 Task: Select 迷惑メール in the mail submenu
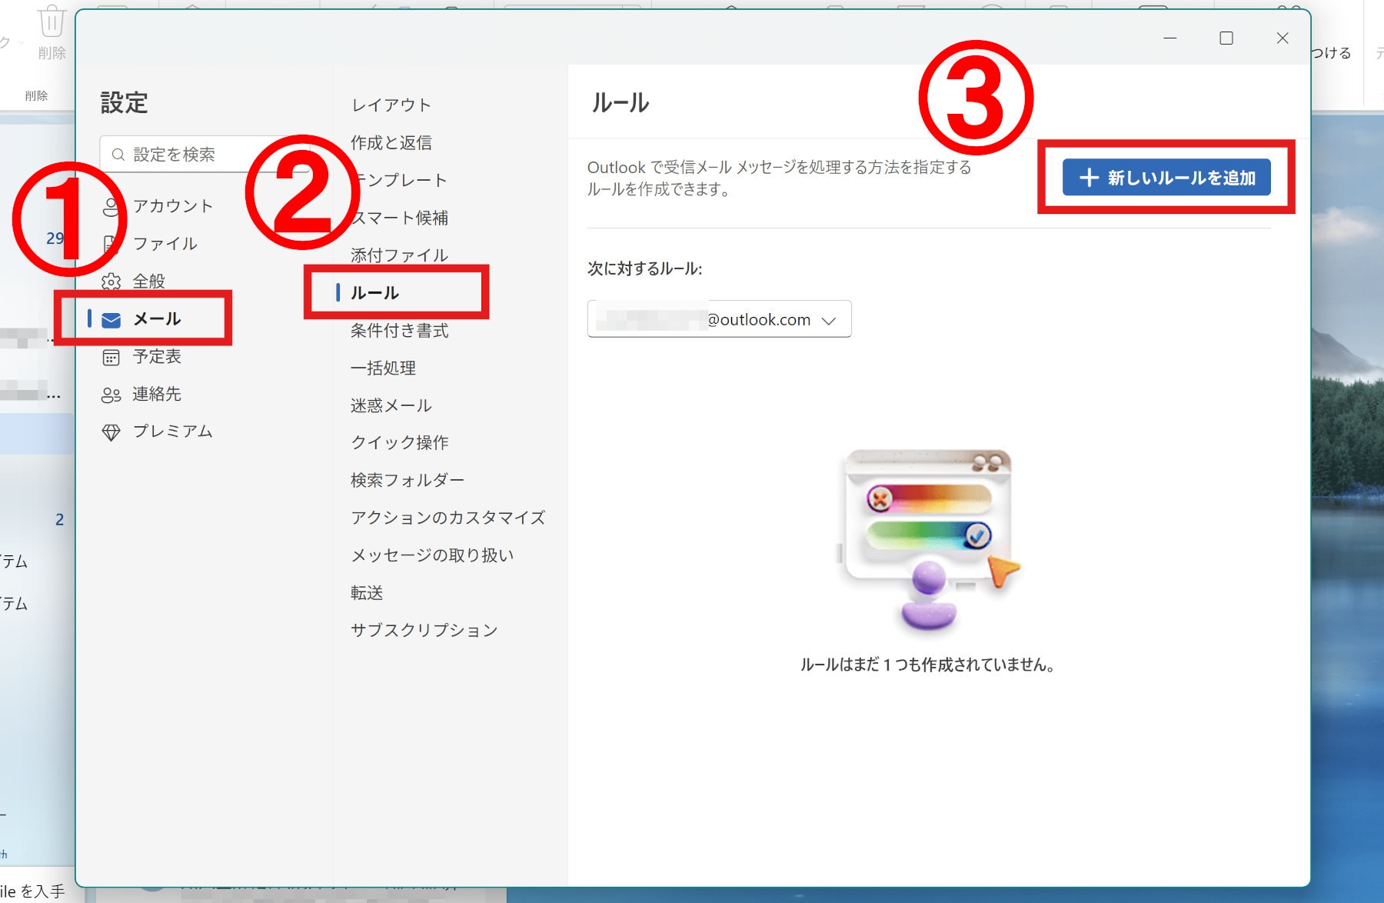(391, 405)
